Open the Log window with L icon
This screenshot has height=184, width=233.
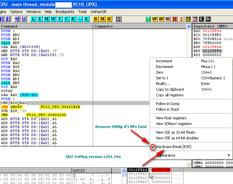coord(33,19)
